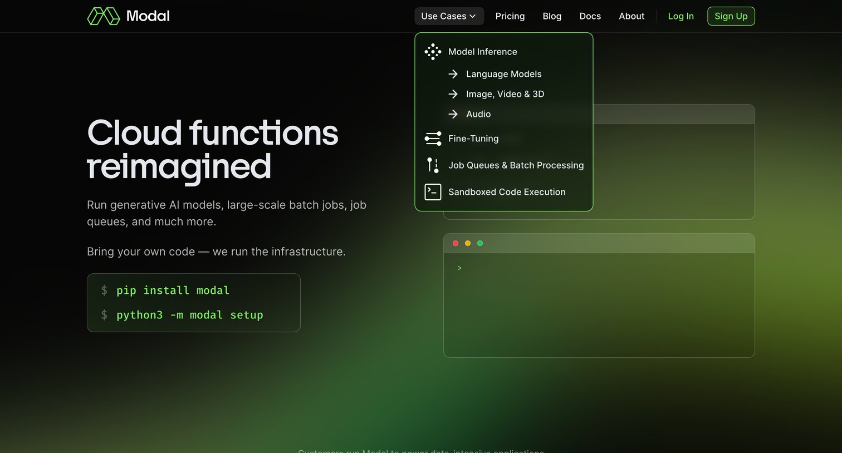The width and height of the screenshot is (842, 453).
Task: Click the chevron next to Use Cases
Action: [x=473, y=16]
